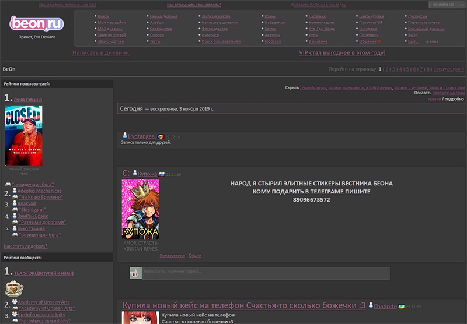The image size is (467, 324).
Task: Hide 'записи с тестами' from the feed
Action: pyautogui.click(x=410, y=87)
